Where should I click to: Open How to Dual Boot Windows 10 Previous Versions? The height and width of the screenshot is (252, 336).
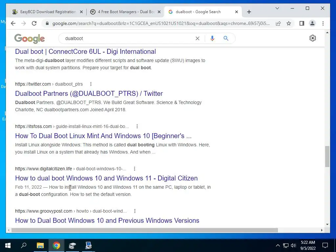[107, 220]
